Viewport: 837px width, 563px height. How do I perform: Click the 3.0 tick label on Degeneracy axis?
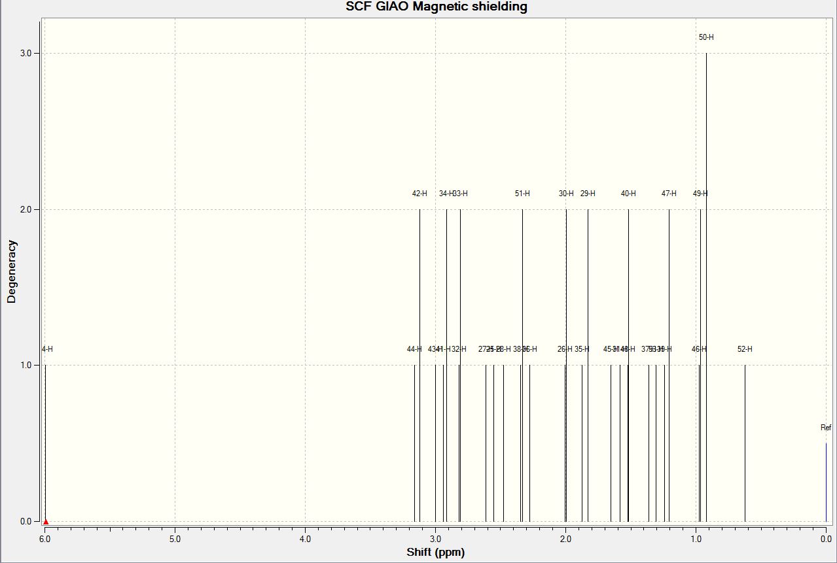coord(25,53)
